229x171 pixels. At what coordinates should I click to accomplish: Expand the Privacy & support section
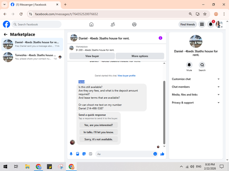196,103
